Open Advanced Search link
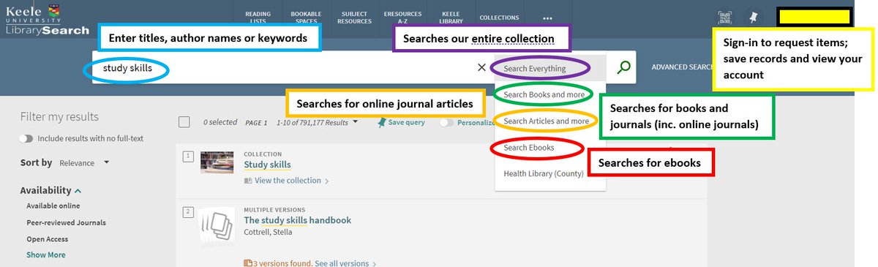 (x=682, y=67)
